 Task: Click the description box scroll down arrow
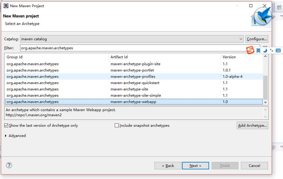tap(265, 117)
